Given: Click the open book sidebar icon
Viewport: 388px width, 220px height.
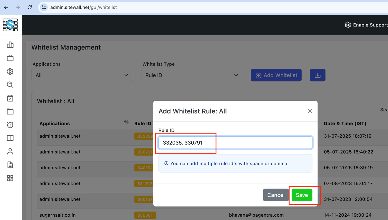Looking at the screenshot, I should coord(10,138).
